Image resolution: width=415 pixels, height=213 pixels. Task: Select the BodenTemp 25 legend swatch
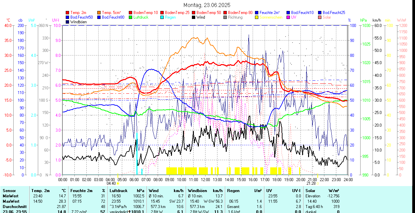[x=162, y=13]
